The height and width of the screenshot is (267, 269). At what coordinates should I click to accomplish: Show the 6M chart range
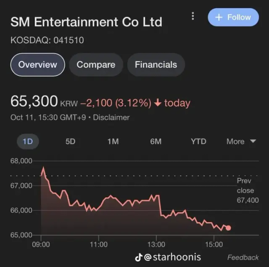tap(156, 141)
